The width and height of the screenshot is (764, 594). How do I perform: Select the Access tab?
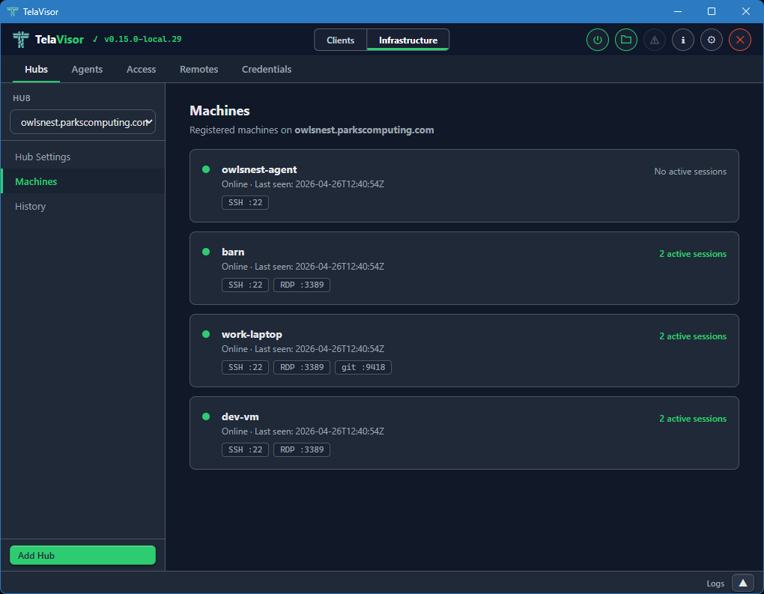142,69
